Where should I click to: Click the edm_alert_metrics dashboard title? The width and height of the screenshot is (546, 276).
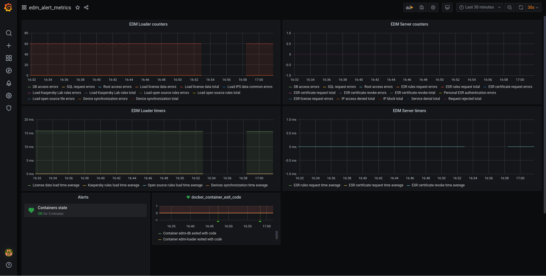(x=50, y=7)
